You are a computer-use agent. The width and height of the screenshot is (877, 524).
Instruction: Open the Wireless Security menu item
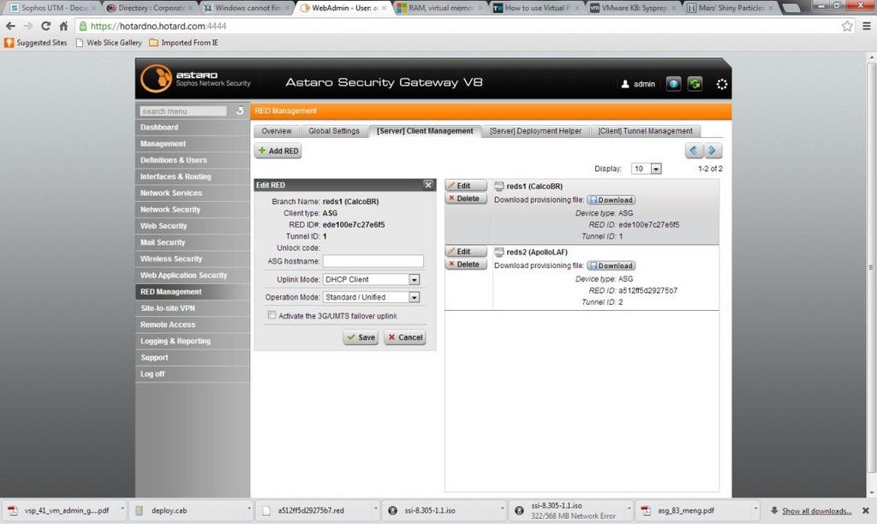click(x=193, y=259)
